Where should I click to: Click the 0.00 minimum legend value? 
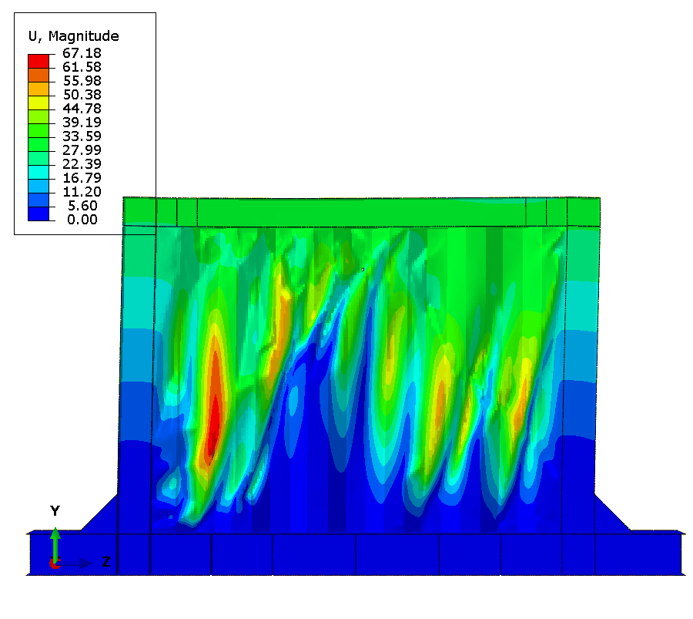pyautogui.click(x=83, y=220)
